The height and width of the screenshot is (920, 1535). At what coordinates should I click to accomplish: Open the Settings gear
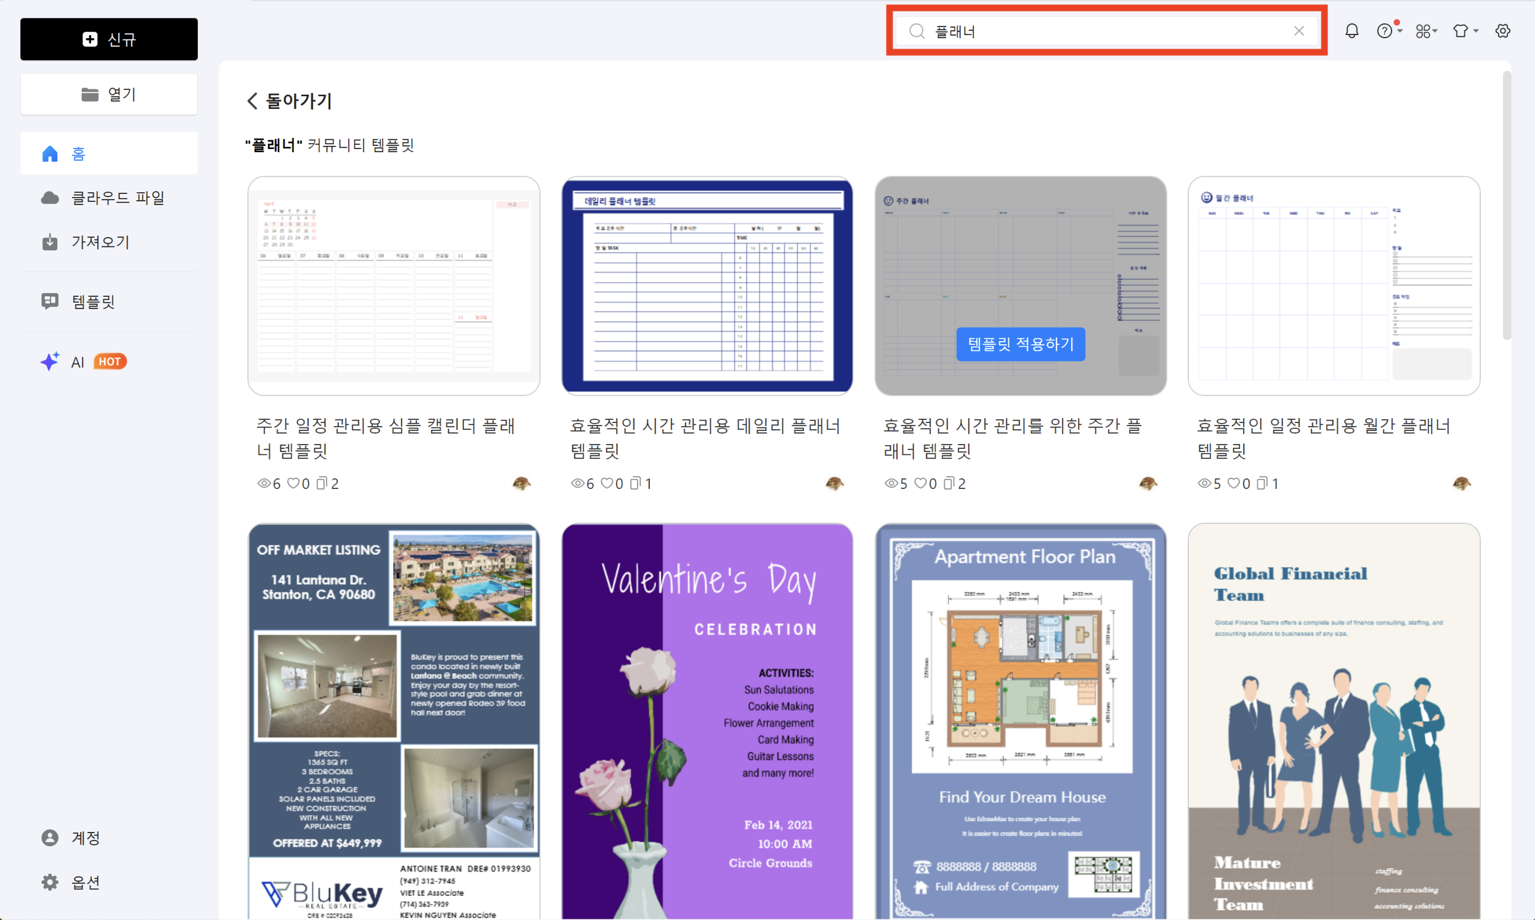click(1503, 30)
